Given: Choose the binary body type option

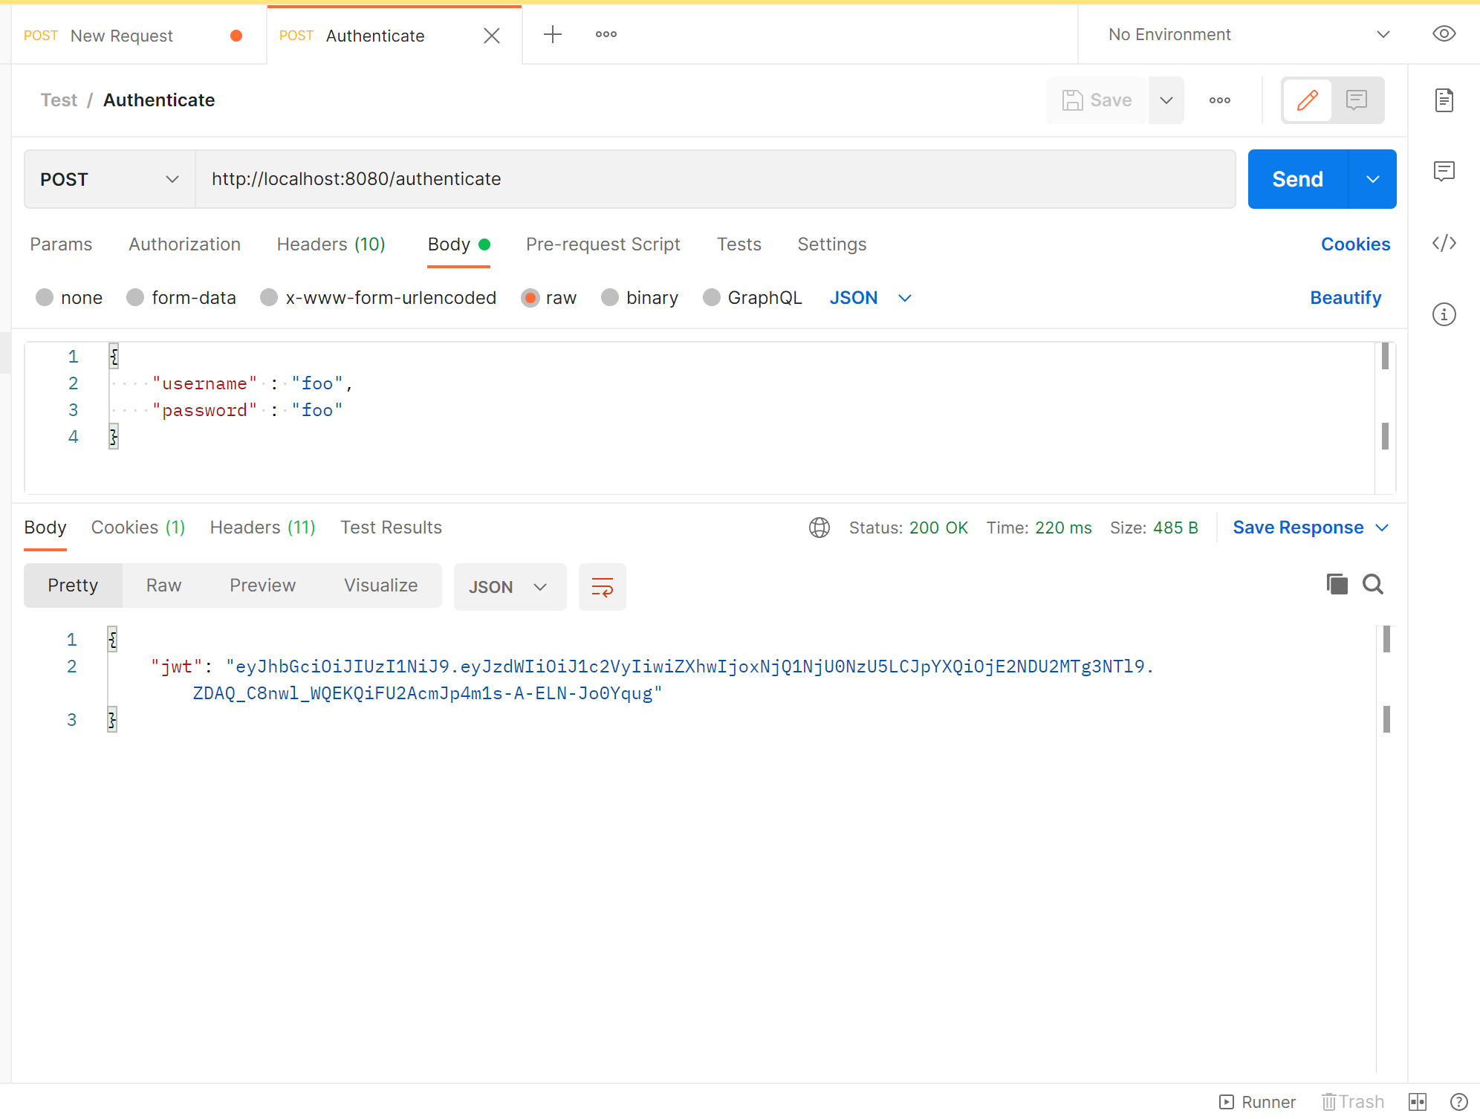Looking at the screenshot, I should (x=610, y=298).
